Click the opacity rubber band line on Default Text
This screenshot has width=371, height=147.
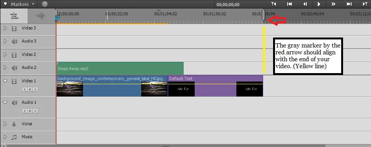[x=215, y=84]
